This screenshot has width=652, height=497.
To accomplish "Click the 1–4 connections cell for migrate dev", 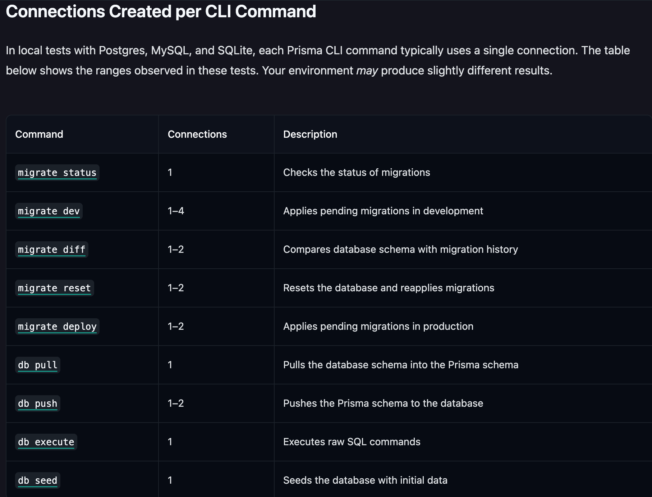I will 176,211.
